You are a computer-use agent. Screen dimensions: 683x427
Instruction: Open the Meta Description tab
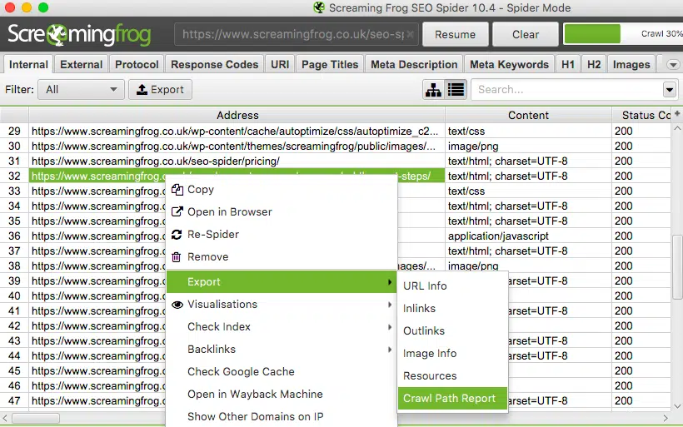tap(414, 64)
